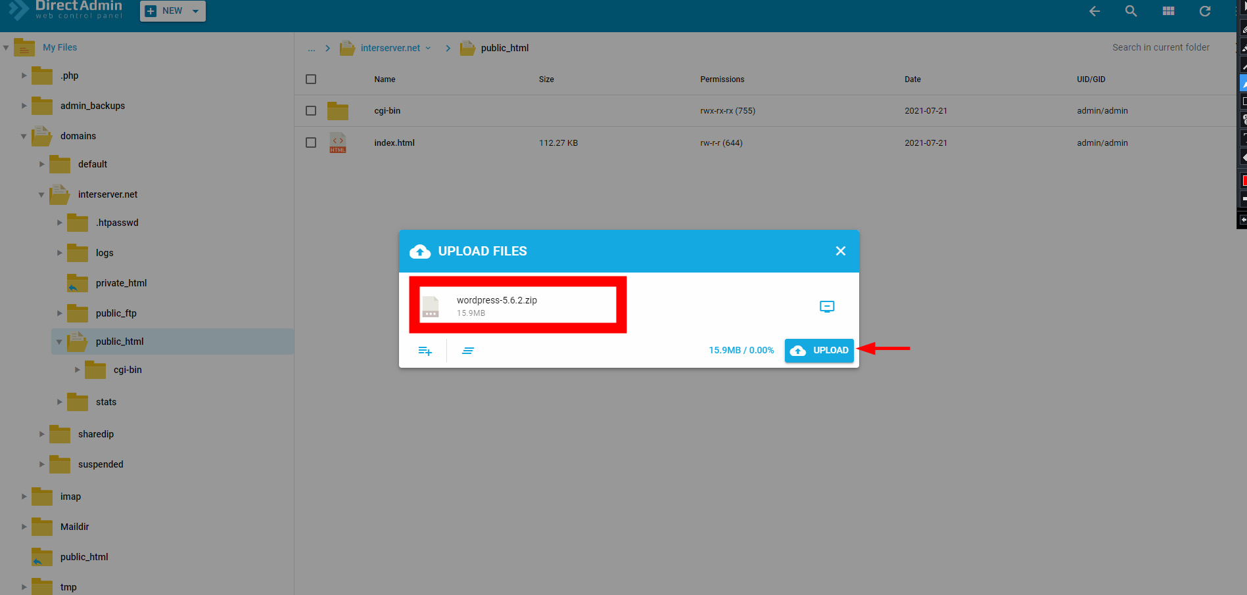Open the search magnifier icon in top bar

point(1131,11)
